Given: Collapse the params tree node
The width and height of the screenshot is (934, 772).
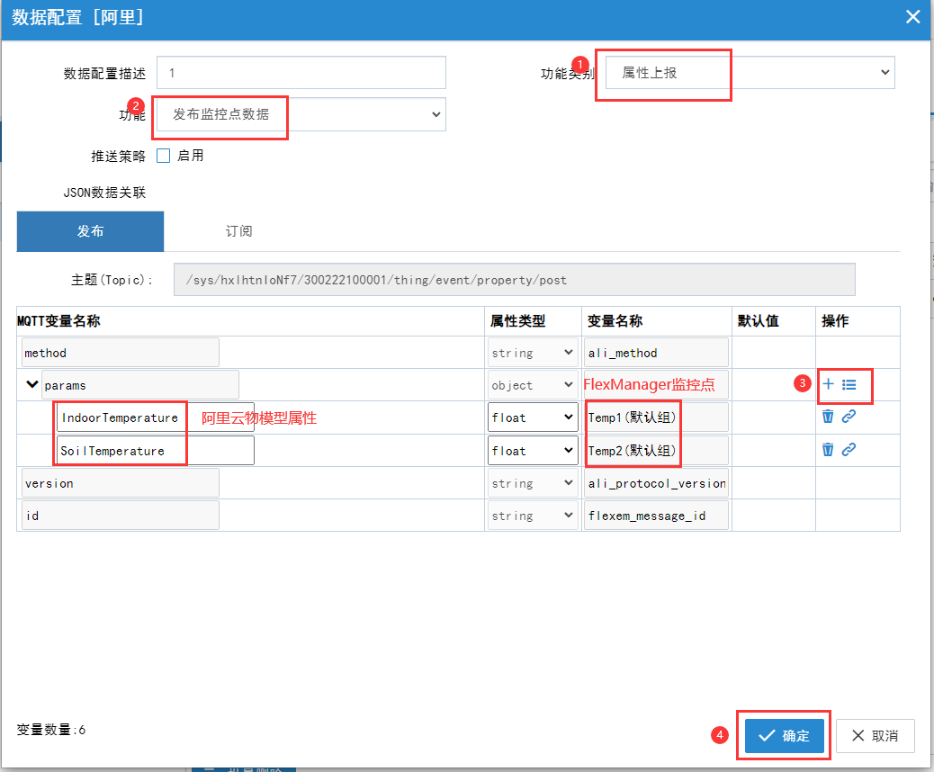Looking at the screenshot, I should (32, 384).
